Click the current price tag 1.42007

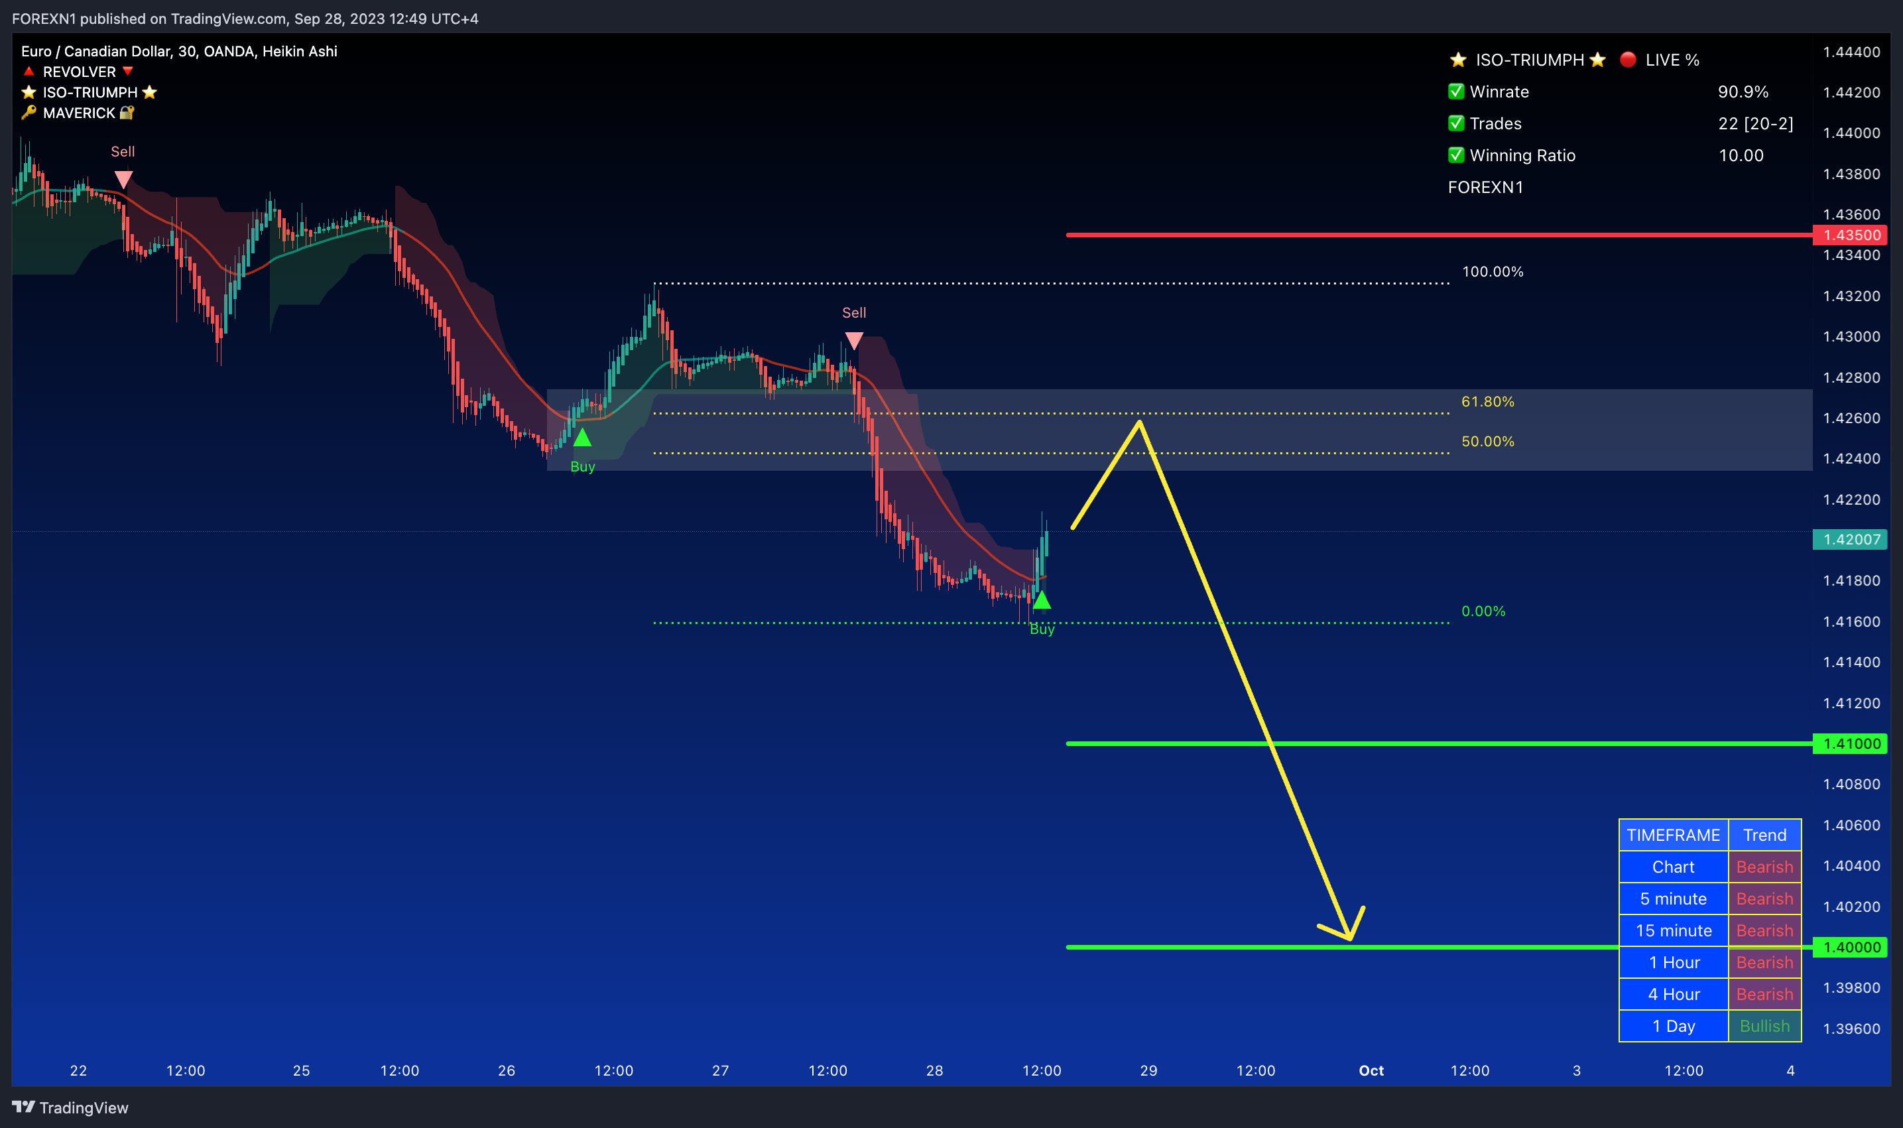pos(1851,540)
